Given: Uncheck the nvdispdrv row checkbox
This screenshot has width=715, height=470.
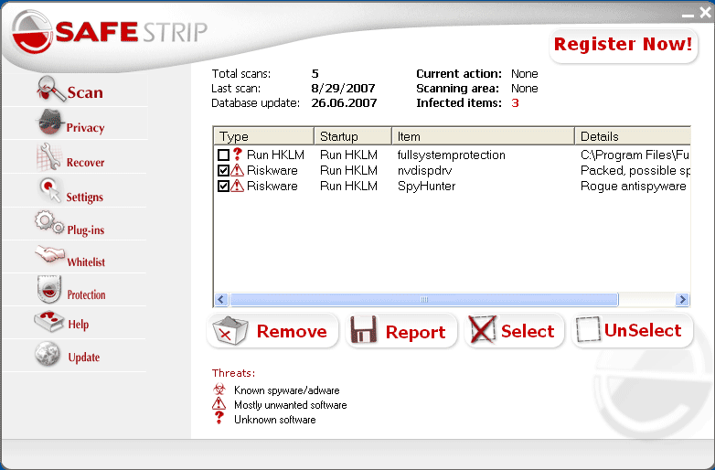Looking at the screenshot, I should 223,170.
